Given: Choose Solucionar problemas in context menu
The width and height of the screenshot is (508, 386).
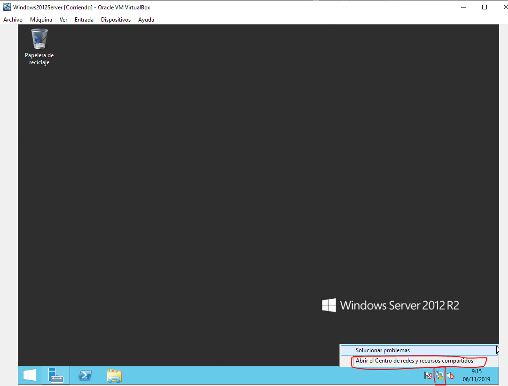Looking at the screenshot, I should pos(419,350).
